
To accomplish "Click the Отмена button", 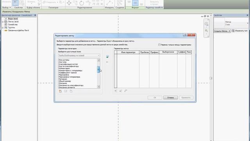I will (170, 98).
